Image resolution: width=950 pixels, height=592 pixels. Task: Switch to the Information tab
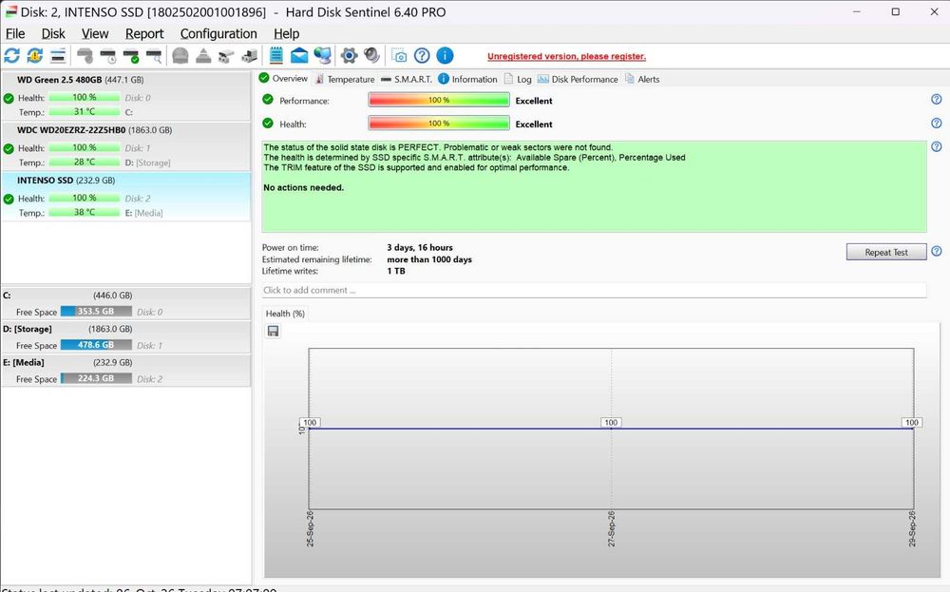pos(467,80)
